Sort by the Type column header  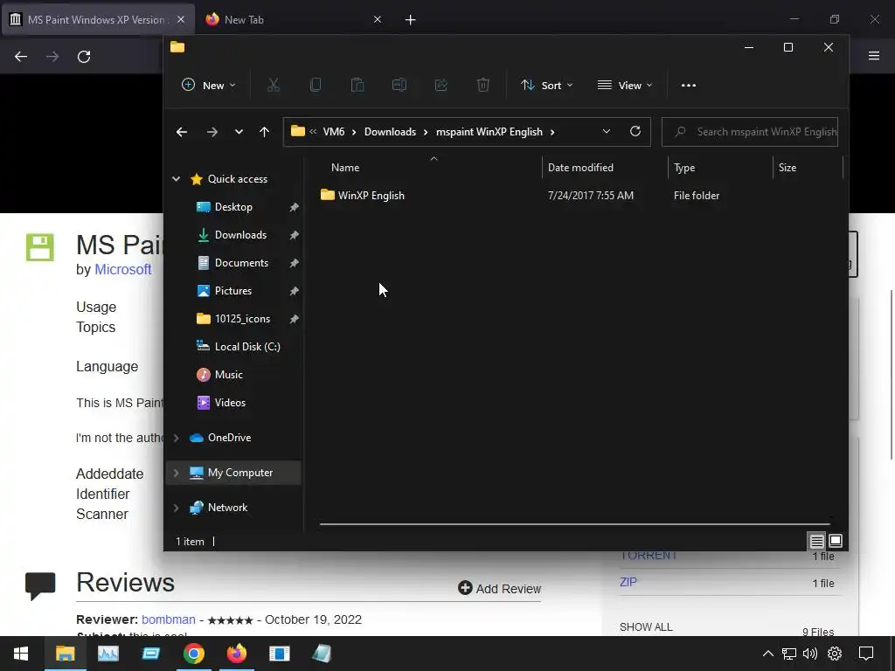683,167
